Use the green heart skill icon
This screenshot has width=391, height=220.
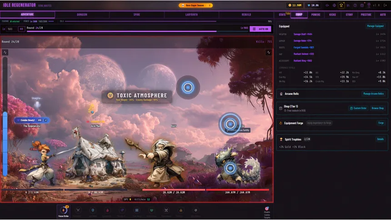(151, 210)
